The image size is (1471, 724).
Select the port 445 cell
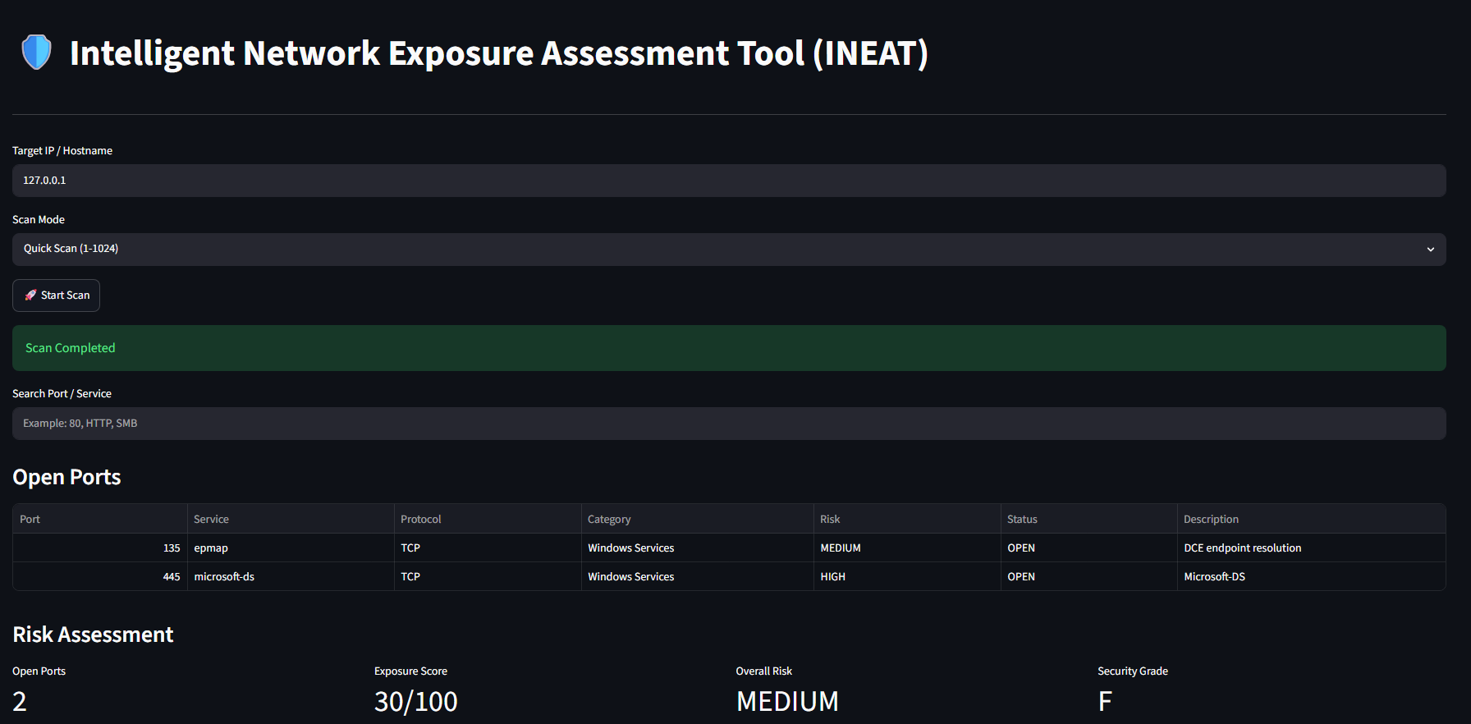[x=100, y=576]
